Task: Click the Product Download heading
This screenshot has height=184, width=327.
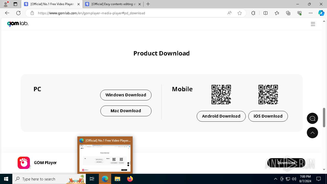Action: coord(161,53)
